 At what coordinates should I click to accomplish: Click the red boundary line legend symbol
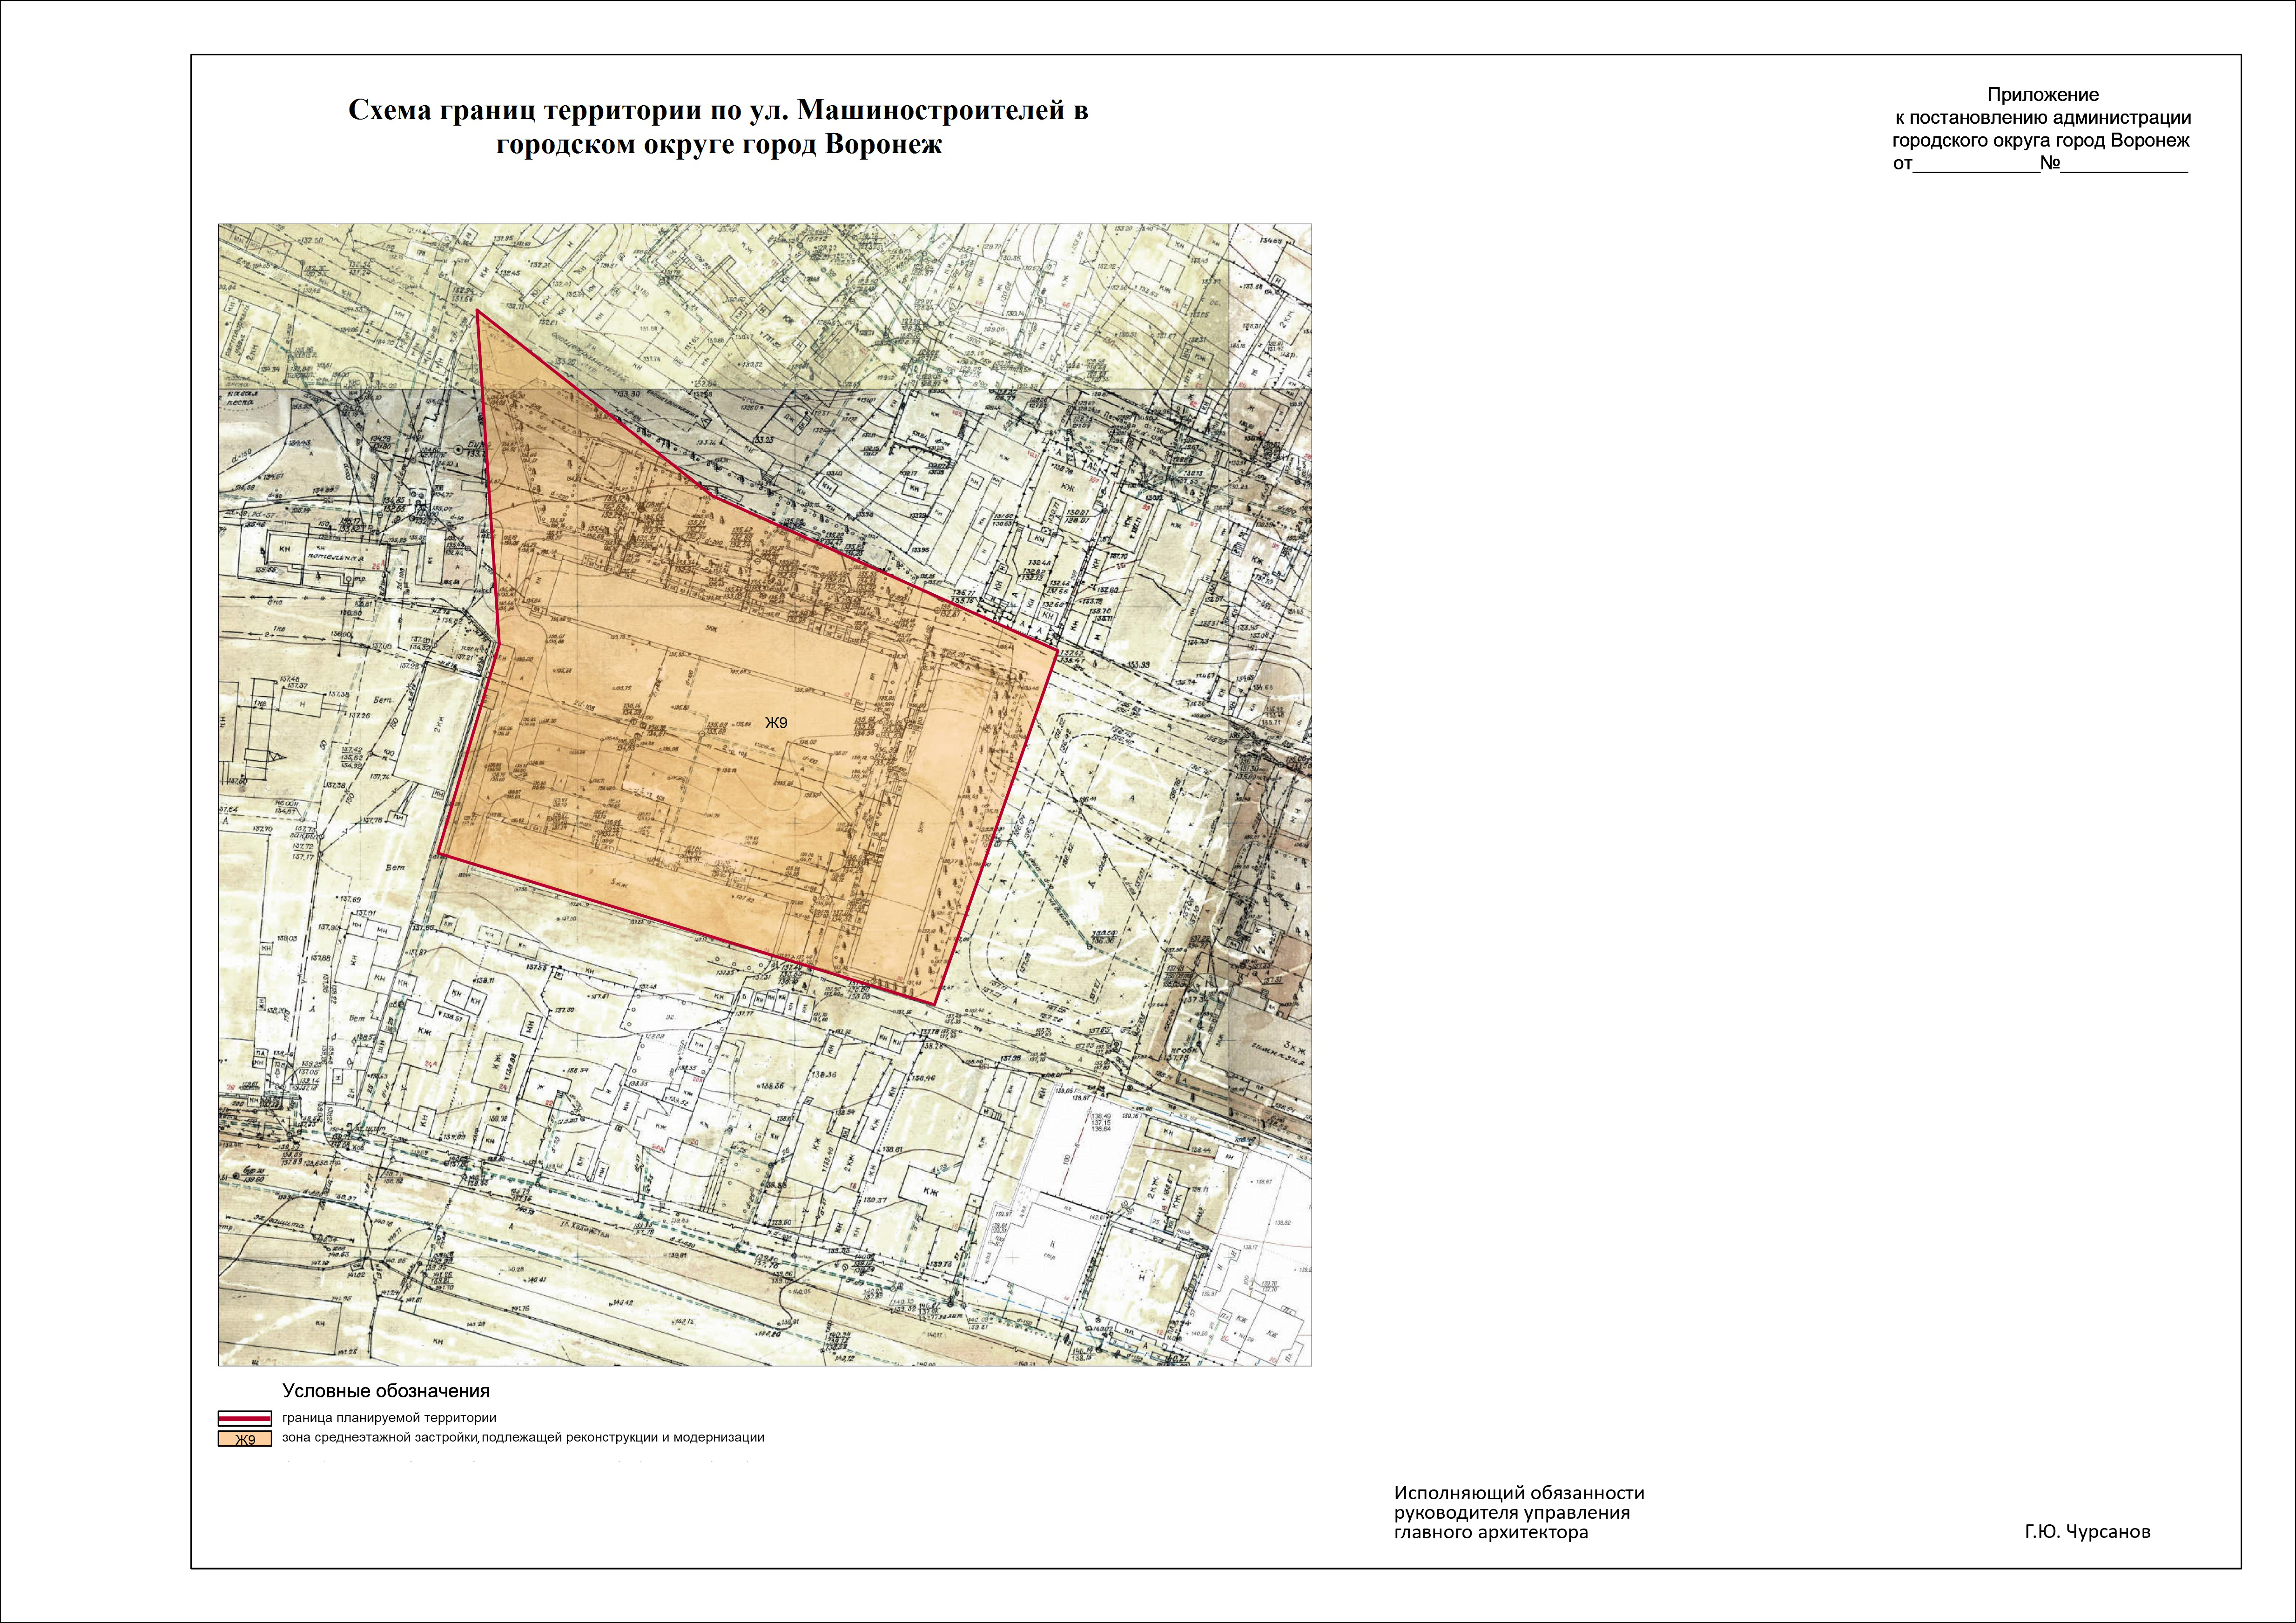pyautogui.click(x=245, y=1417)
